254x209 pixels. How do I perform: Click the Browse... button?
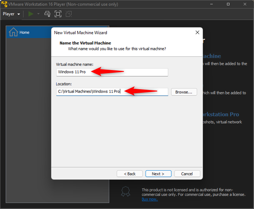[184, 92]
